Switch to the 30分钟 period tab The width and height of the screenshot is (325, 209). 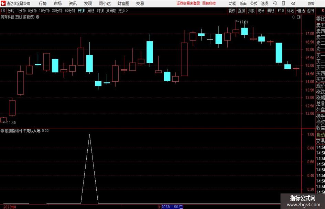57,11
